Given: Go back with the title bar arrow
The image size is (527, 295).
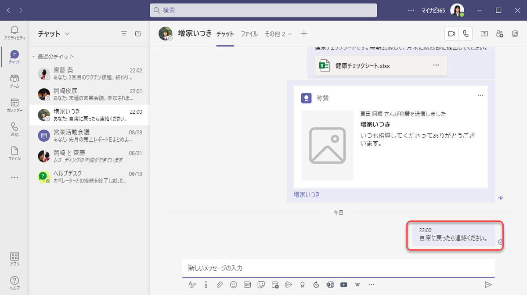Looking at the screenshot, I should (9, 10).
